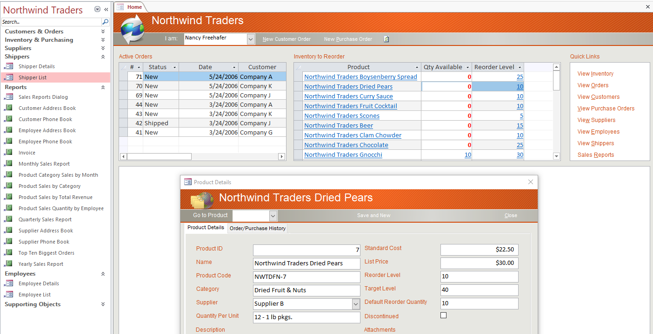Click the New Customer Order button
This screenshot has height=334, width=653.
tap(287, 39)
